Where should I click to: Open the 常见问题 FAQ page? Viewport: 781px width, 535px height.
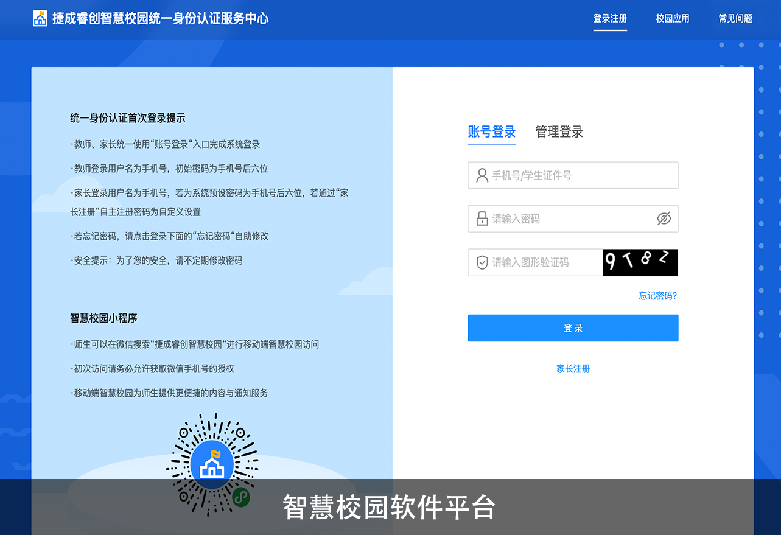pyautogui.click(x=735, y=18)
